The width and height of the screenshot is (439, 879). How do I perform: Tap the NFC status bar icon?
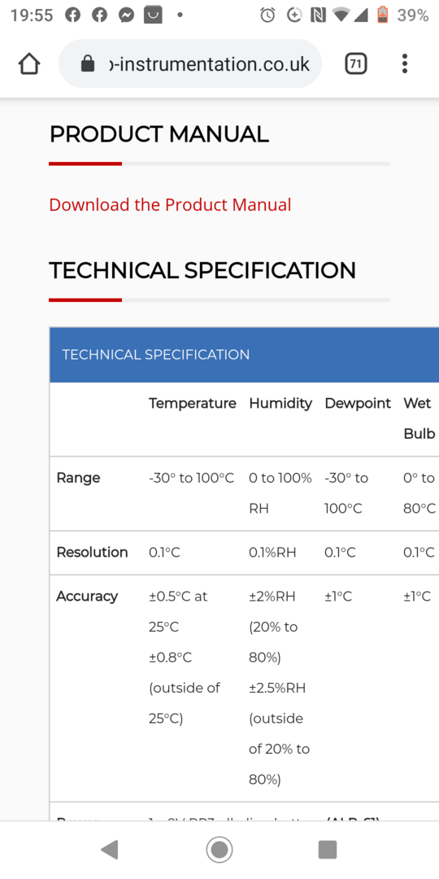click(318, 15)
